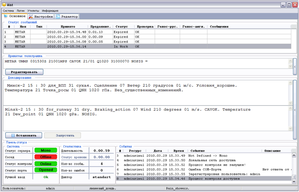This screenshot has width=299, height=192.
Task: Click the stop square icon on Остановить
Action: [x=13, y=136]
